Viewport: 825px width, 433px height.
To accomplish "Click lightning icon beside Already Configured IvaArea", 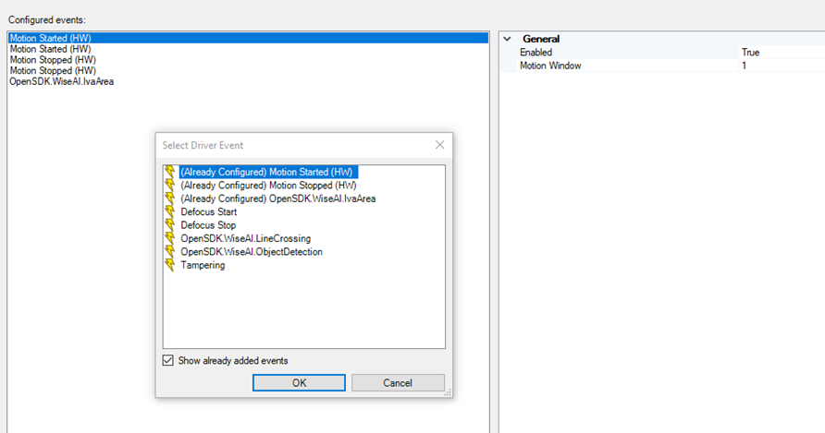I will [x=170, y=198].
